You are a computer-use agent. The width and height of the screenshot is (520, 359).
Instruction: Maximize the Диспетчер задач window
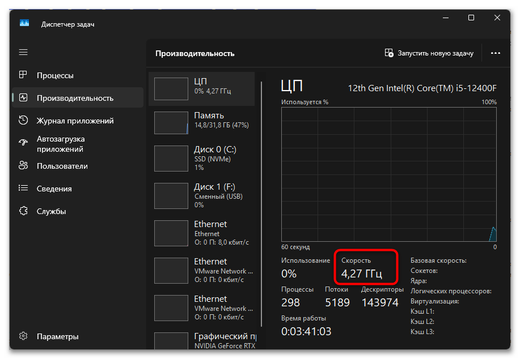click(x=471, y=18)
